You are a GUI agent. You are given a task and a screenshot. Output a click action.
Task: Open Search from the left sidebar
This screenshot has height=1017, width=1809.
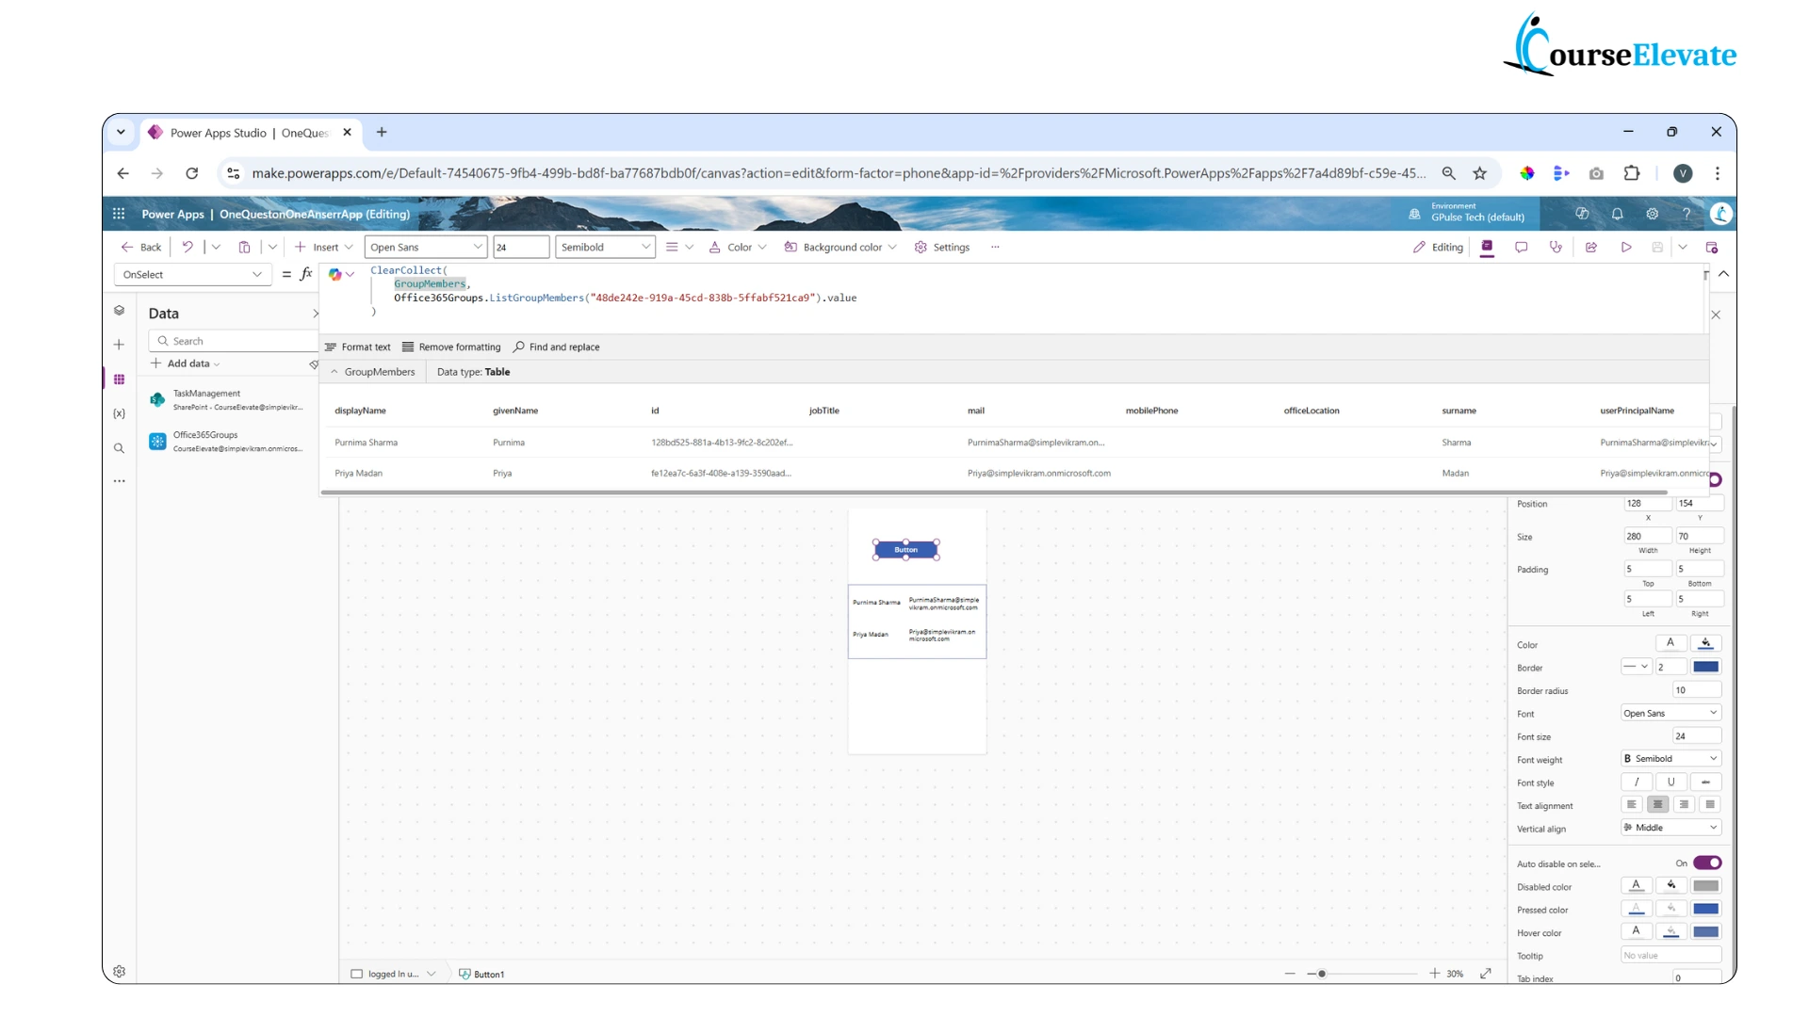(x=119, y=448)
